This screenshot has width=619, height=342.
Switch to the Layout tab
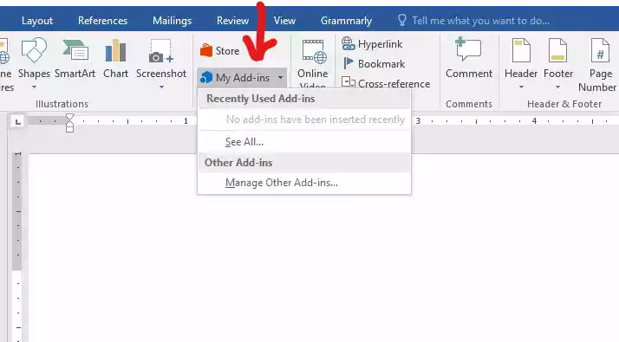click(37, 21)
